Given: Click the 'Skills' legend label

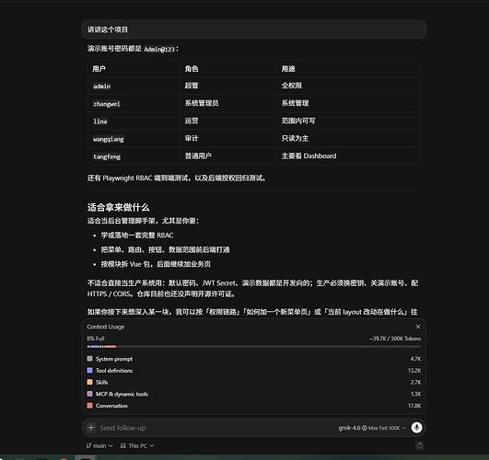Looking at the screenshot, I should [101, 383].
